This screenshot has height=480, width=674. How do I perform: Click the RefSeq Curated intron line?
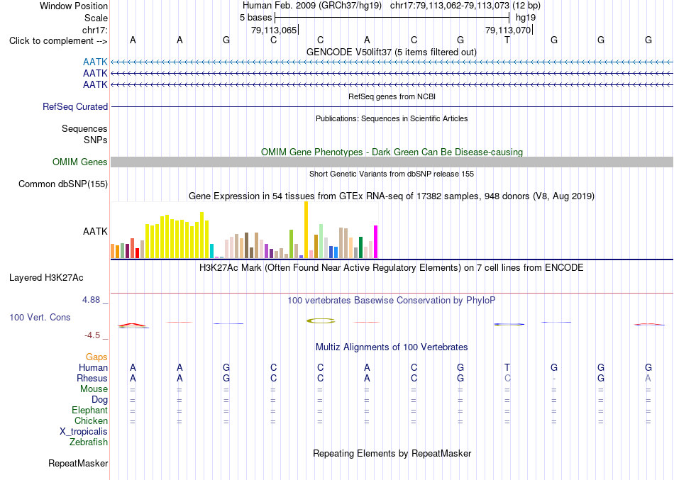392,106
